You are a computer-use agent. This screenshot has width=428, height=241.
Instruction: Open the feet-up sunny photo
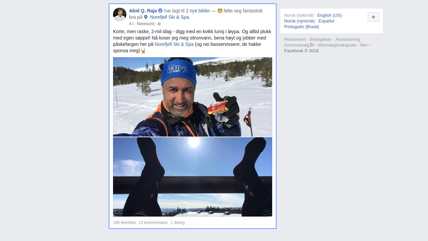pos(193,177)
